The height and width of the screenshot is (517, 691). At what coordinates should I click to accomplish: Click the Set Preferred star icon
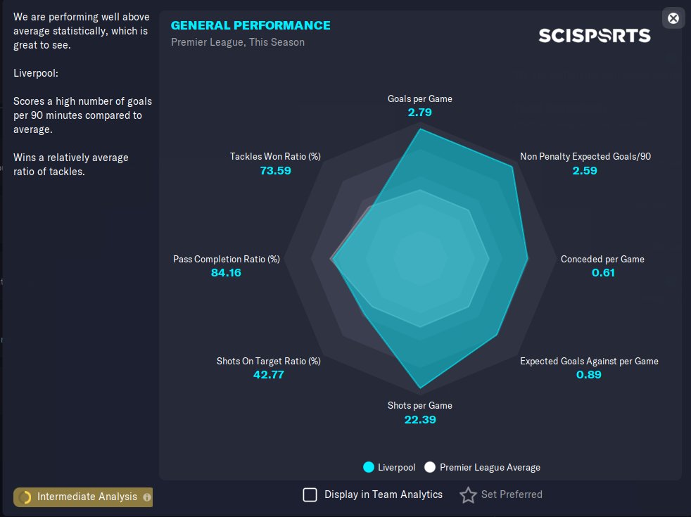tap(468, 495)
